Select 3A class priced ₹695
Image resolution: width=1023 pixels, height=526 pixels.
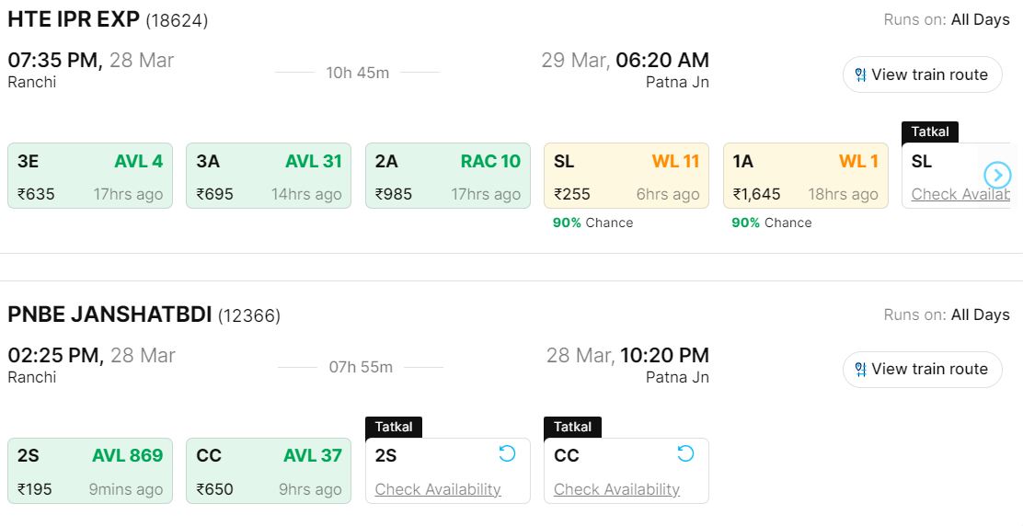269,176
